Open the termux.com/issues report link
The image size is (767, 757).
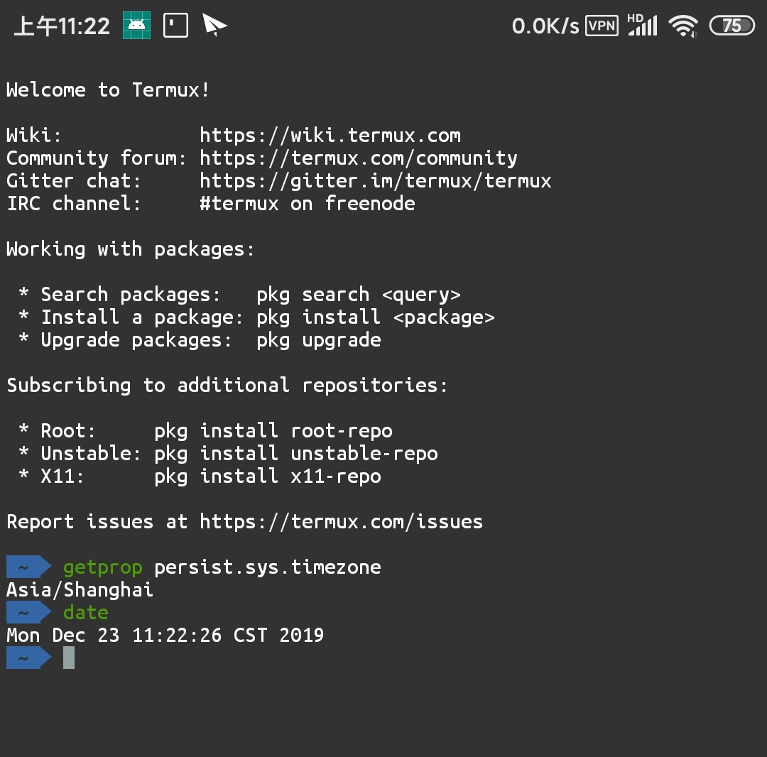[342, 522]
